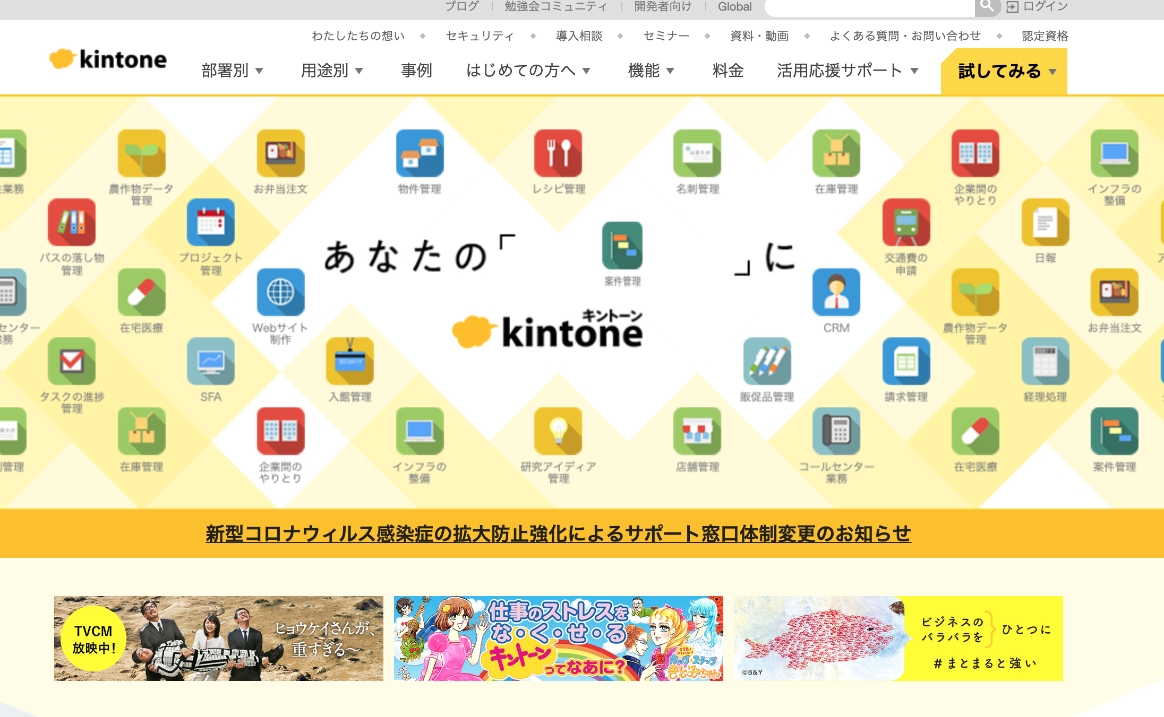Expand the 機能 dropdown menu
The height and width of the screenshot is (717, 1164).
(x=651, y=71)
